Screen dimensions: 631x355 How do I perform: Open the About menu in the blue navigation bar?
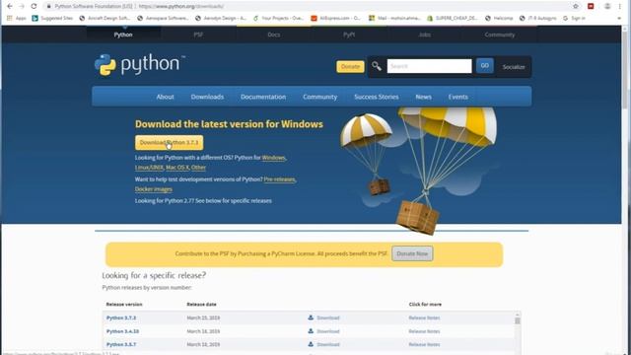[x=165, y=97]
